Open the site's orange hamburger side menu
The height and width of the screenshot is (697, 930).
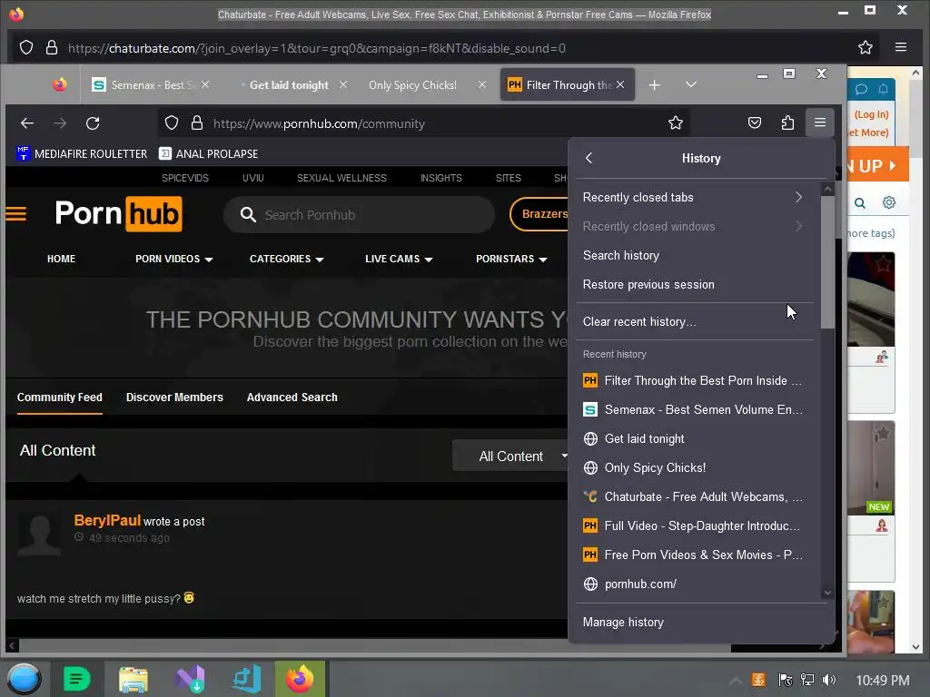coord(16,213)
